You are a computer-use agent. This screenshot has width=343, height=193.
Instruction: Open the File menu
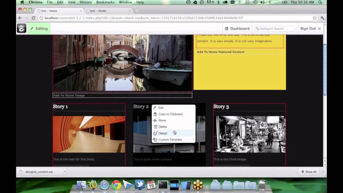click(x=50, y=2)
